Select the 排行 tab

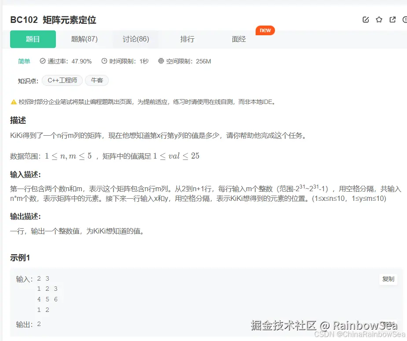187,39
